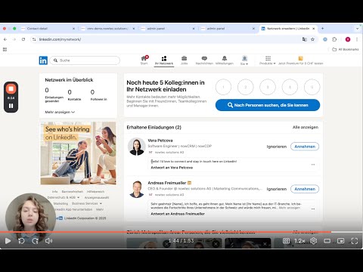Stop the recording with the orange button

(x=11, y=88)
